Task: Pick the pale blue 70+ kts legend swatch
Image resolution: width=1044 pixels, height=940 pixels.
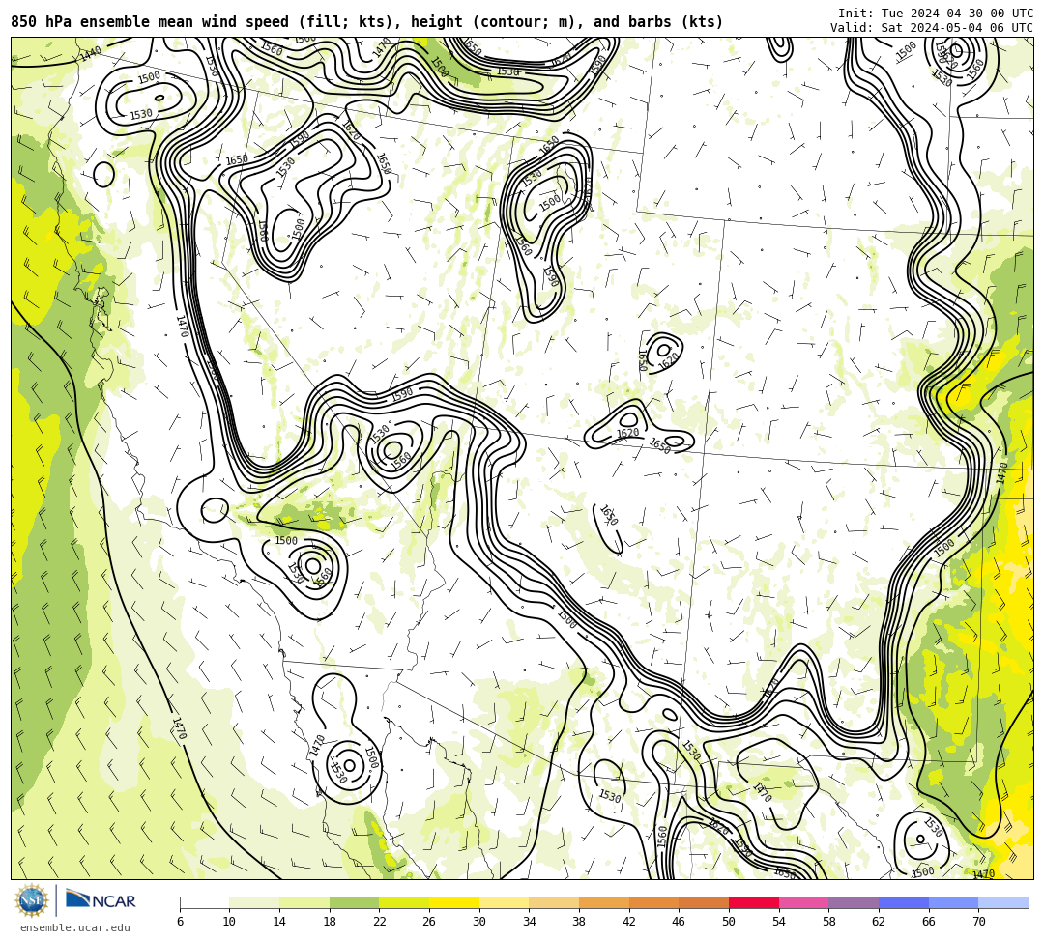Action: point(1003,902)
